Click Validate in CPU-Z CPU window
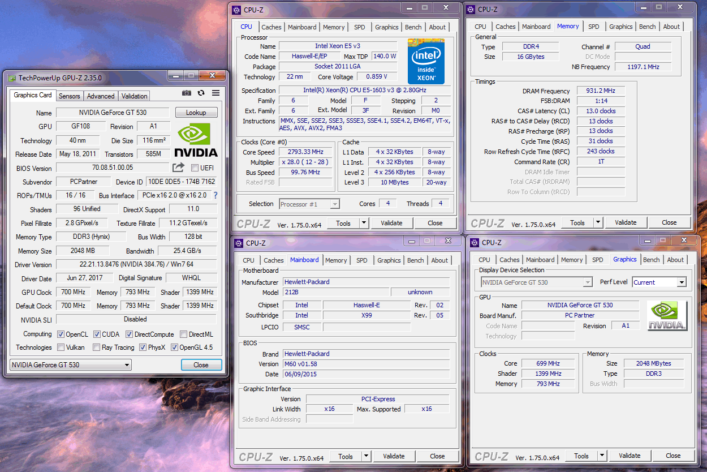The height and width of the screenshot is (472, 707). pos(391,223)
